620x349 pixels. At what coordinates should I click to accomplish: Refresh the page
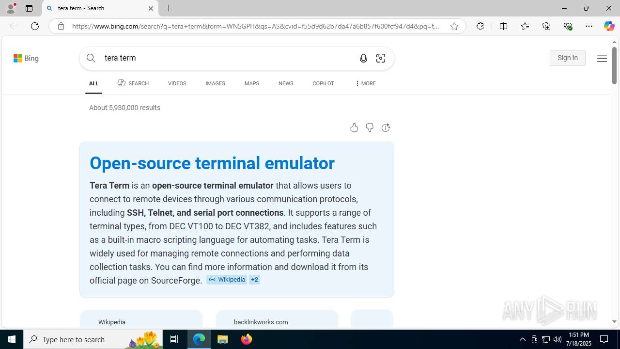(35, 26)
